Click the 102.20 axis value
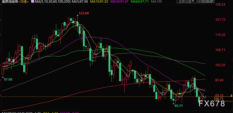Viewport: 233px width, 113px height. pos(220,65)
